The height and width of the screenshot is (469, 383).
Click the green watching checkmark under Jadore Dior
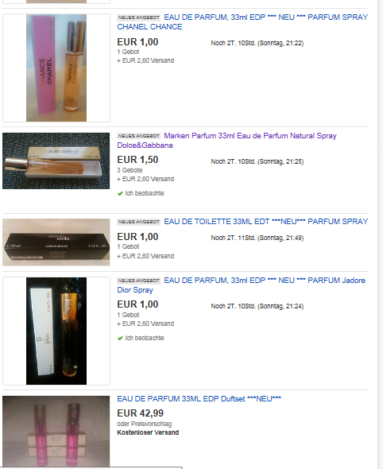pyautogui.click(x=120, y=339)
